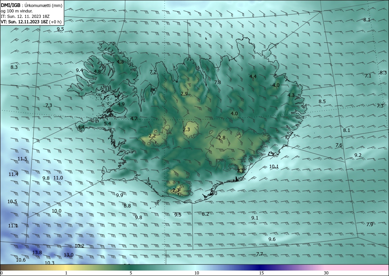Click the value '2.2' on the western glacier
Image resolution: width=389 pixels, height=276 pixels.
(152, 136)
